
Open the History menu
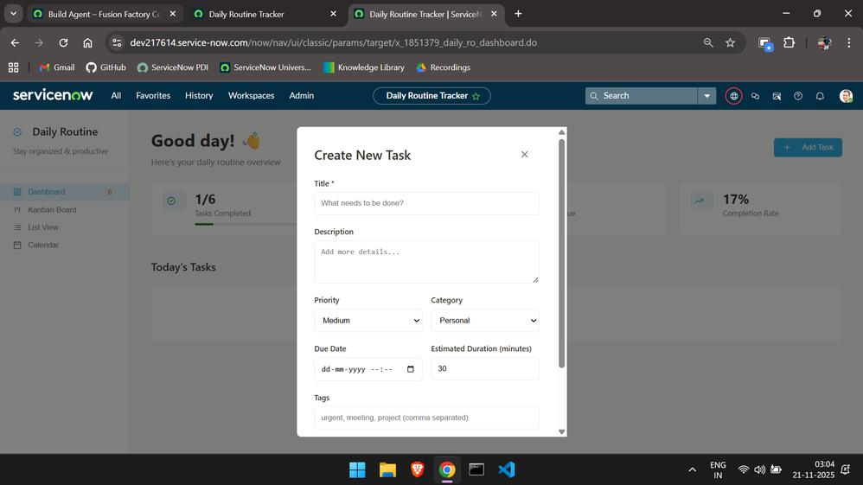click(199, 96)
